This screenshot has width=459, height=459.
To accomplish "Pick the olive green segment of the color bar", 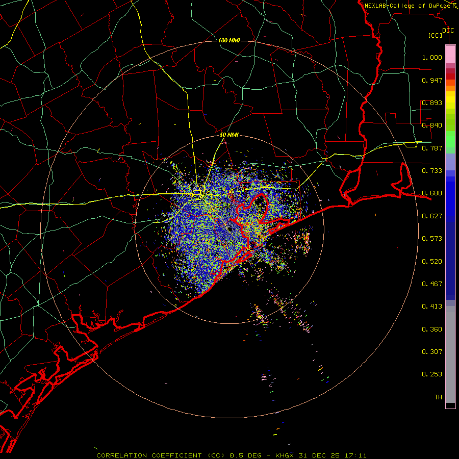I will 450,122.
